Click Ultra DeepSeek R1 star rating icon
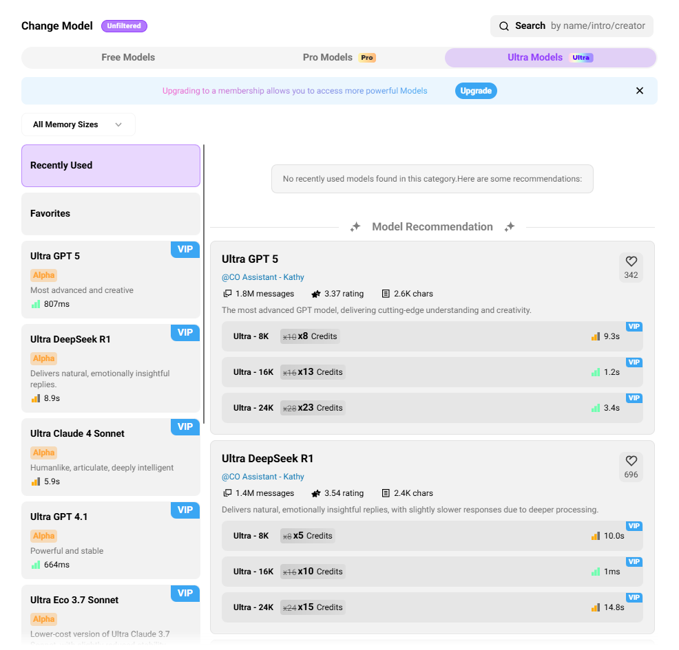 [315, 493]
